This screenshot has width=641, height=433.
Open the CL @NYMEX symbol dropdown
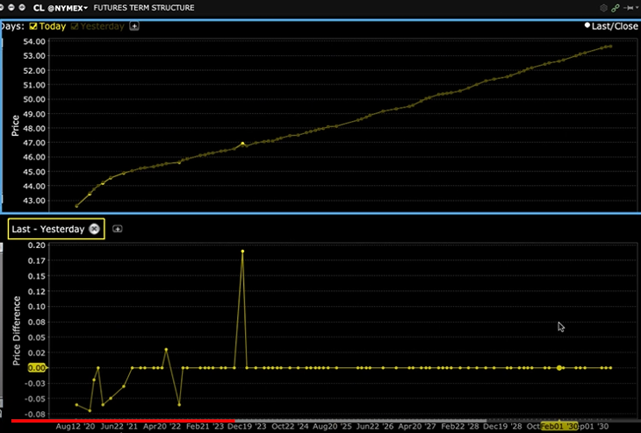[61, 8]
